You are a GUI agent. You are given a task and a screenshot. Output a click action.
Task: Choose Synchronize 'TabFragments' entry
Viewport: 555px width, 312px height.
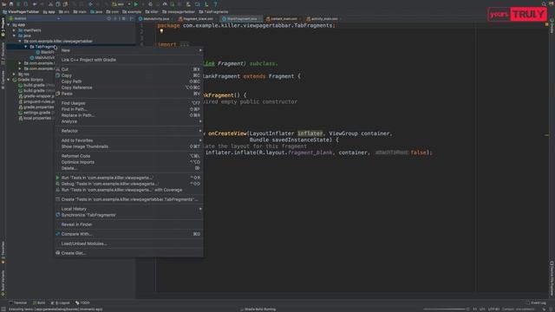tap(129, 215)
